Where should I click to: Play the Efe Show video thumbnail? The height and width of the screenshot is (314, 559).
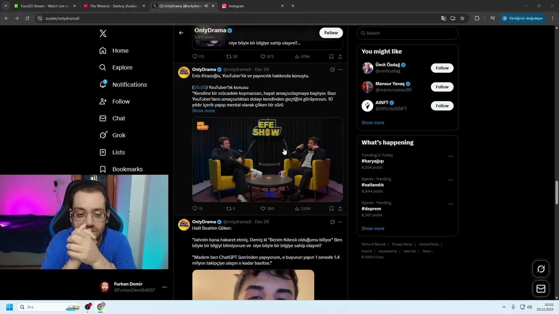click(267, 160)
